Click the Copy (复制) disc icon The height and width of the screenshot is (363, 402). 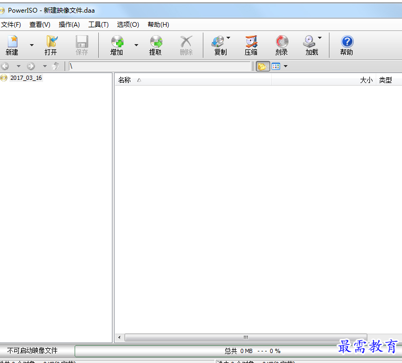(218, 42)
